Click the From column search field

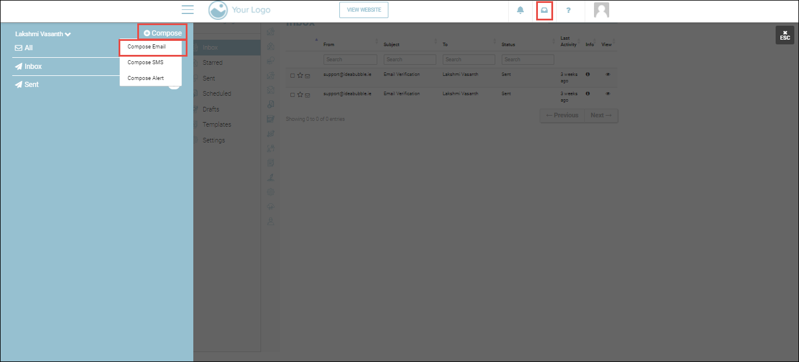point(350,60)
